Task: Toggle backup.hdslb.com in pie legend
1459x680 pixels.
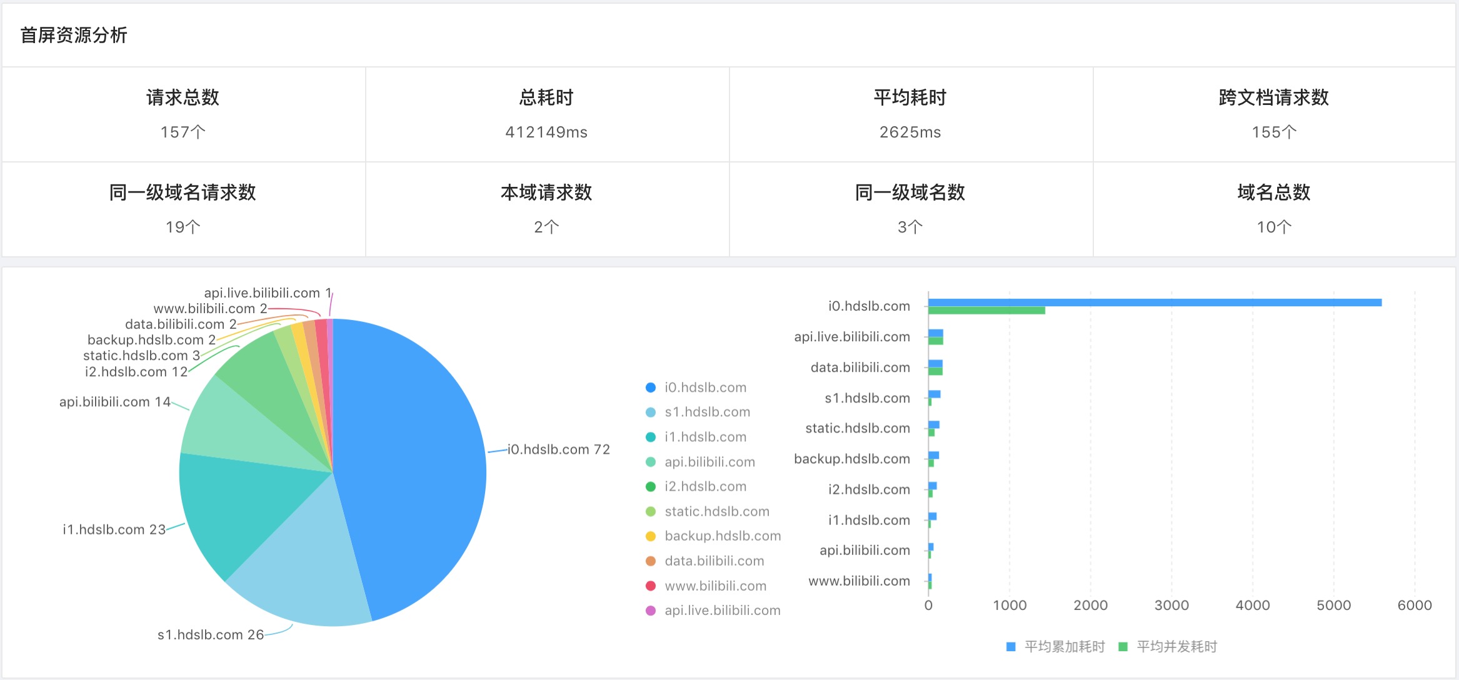Action: [722, 536]
